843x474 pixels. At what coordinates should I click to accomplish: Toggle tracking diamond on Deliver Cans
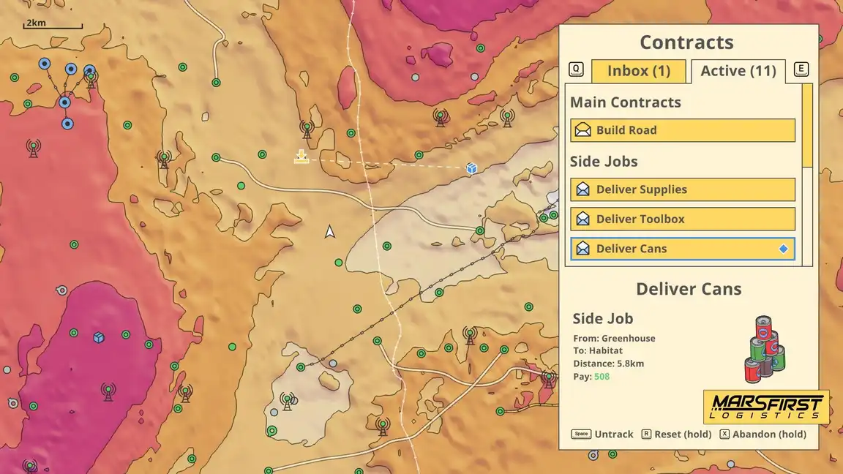(783, 249)
